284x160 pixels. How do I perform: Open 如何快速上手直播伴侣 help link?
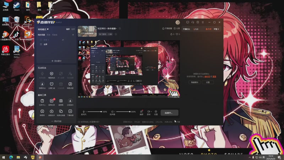89,122
